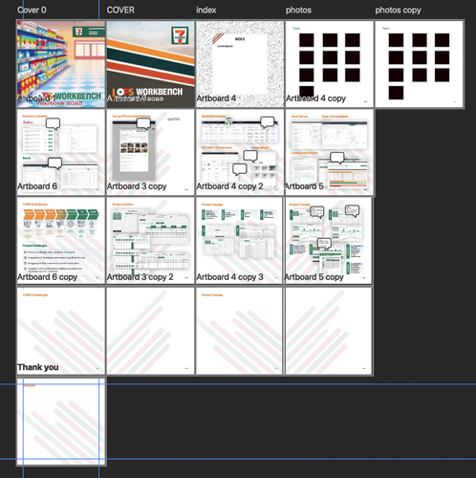This screenshot has height=478, width=476.
Task: Open the artboard above the 'Artboard 4 copy 3' label
Action: click(x=239, y=241)
